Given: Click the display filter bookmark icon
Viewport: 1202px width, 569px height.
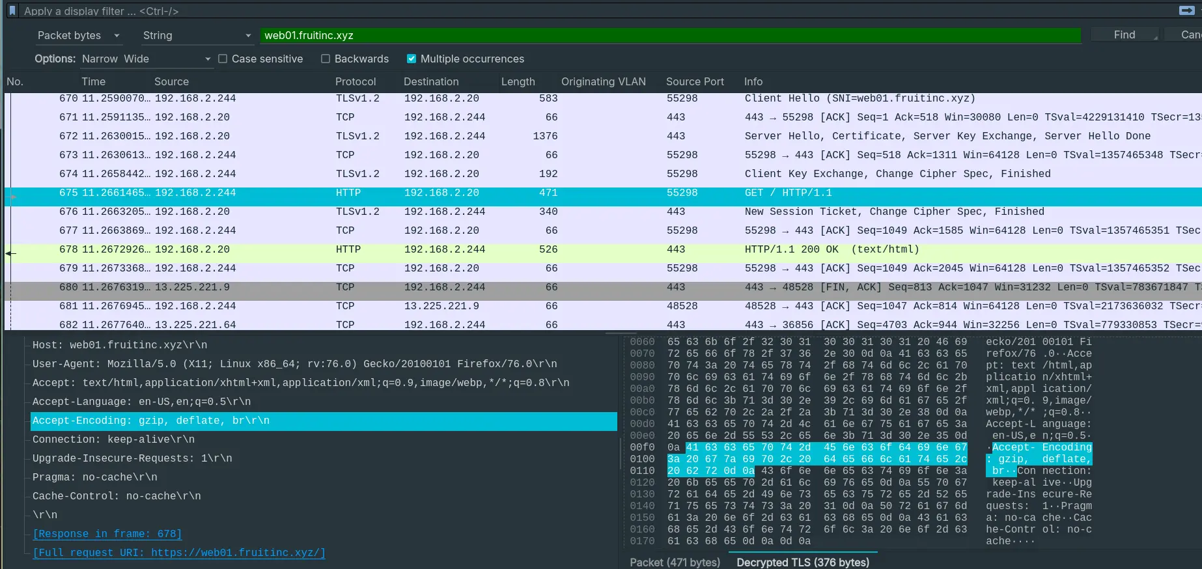Looking at the screenshot, I should [x=12, y=10].
